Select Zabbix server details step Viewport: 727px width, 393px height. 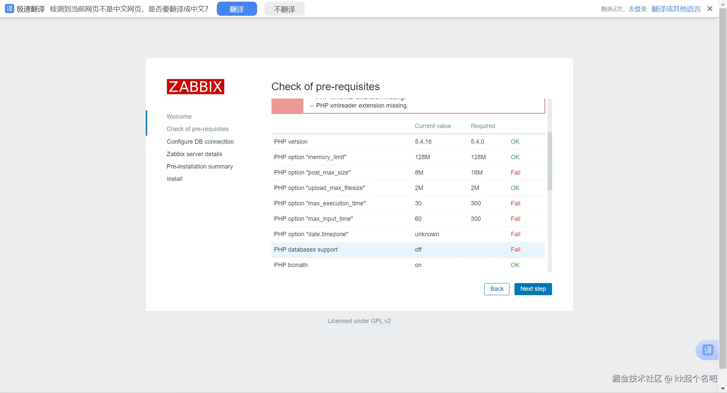(x=194, y=154)
